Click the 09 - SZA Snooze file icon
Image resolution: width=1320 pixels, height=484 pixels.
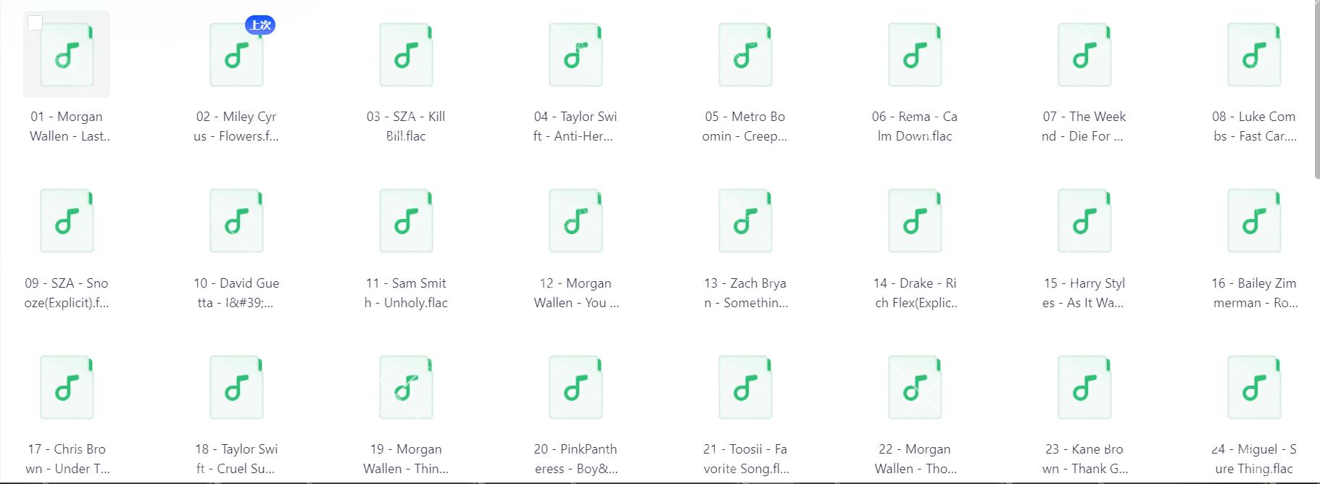click(67, 221)
